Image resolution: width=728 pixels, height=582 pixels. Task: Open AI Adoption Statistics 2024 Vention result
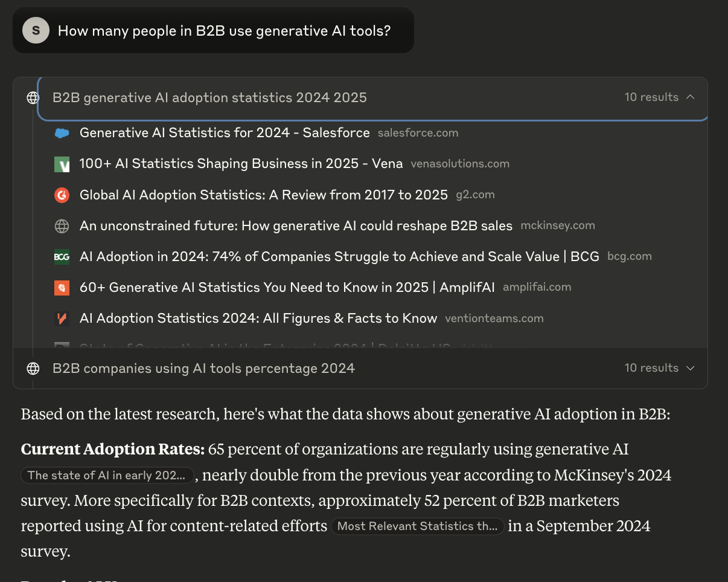258,318
